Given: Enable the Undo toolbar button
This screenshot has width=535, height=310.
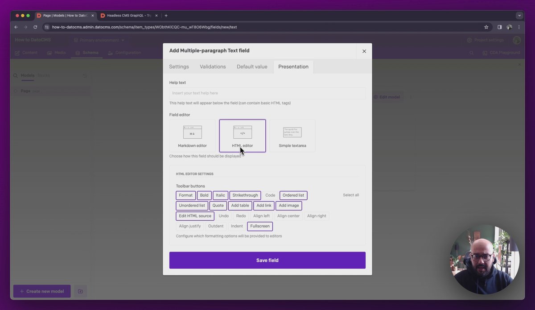Looking at the screenshot, I should click(224, 216).
